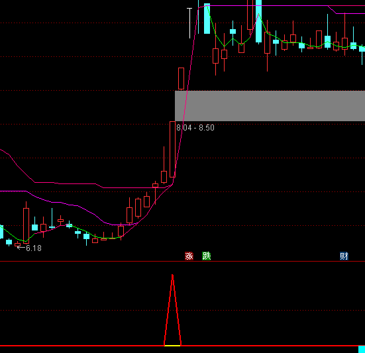The height and width of the screenshot is (353, 365).
Task: Select the gray gap zone rectangle
Action: pos(270,106)
